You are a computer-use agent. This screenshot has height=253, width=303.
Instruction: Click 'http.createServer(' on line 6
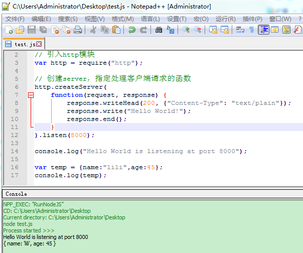(71, 87)
